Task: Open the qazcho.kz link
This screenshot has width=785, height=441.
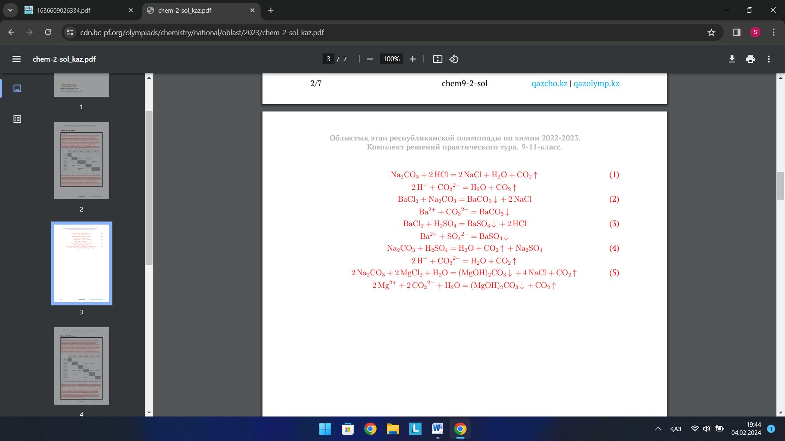Action: tap(549, 83)
